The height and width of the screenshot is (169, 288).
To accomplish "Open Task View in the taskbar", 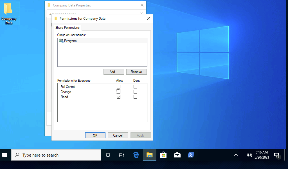I will tap(121, 155).
